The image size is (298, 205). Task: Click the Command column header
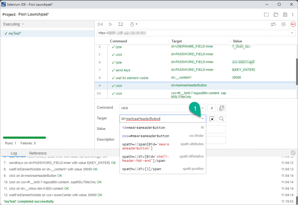tap(118, 41)
